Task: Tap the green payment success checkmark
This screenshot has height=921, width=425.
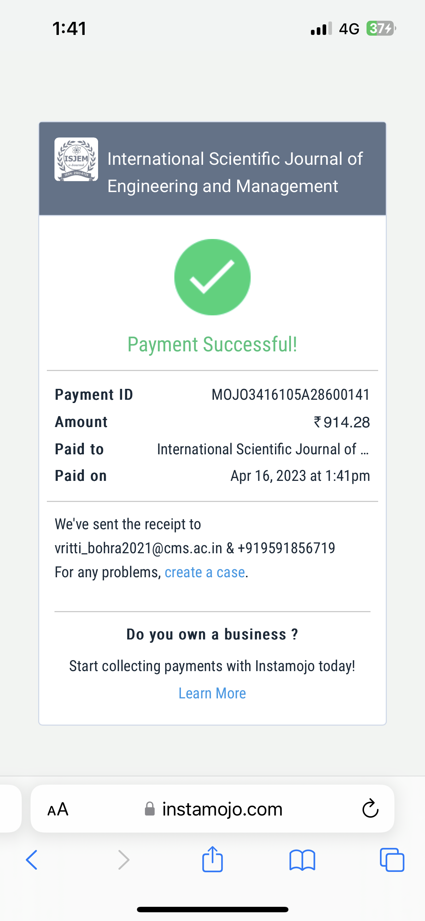Action: point(212,277)
